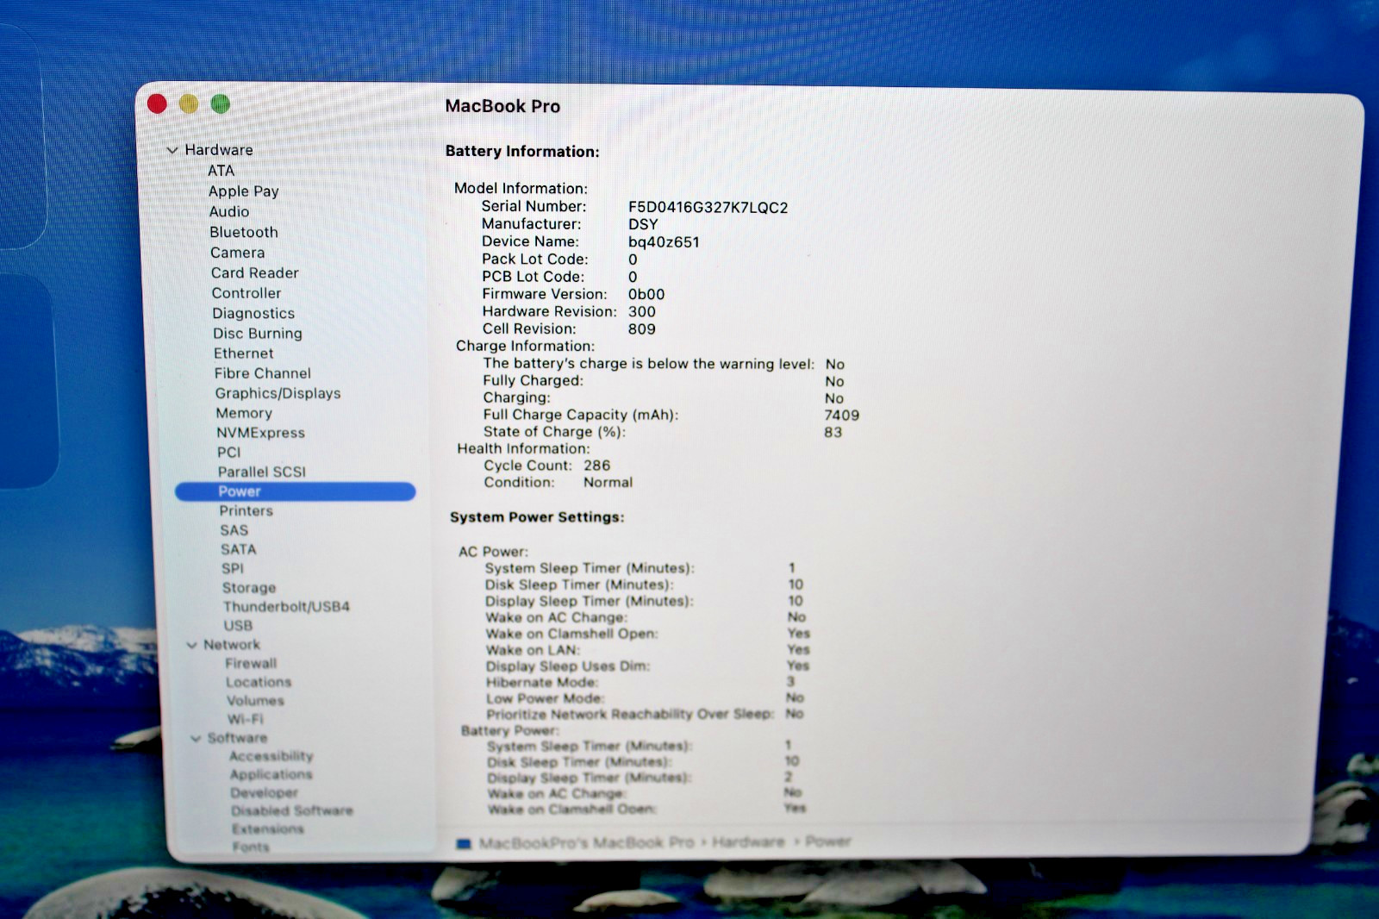
Task: Click the full charge capacity 7409
Action: tap(842, 416)
